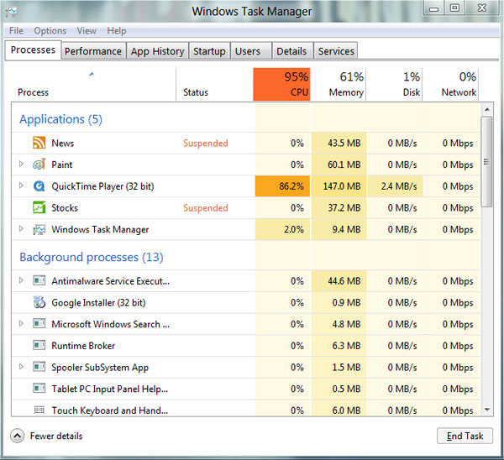
Task: Click the Windows Task Manager process icon
Action: [x=39, y=229]
